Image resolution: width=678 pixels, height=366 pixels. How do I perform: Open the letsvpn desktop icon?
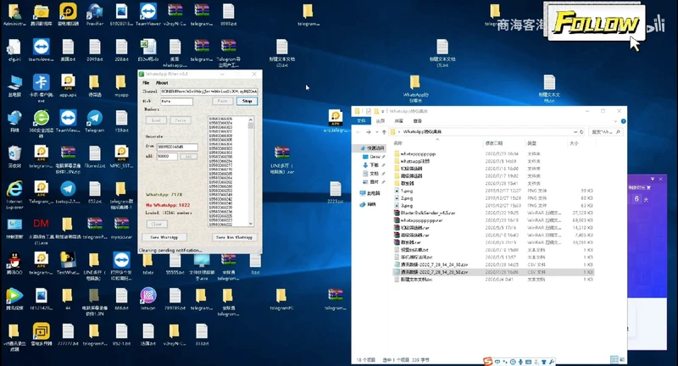[x=147, y=298]
